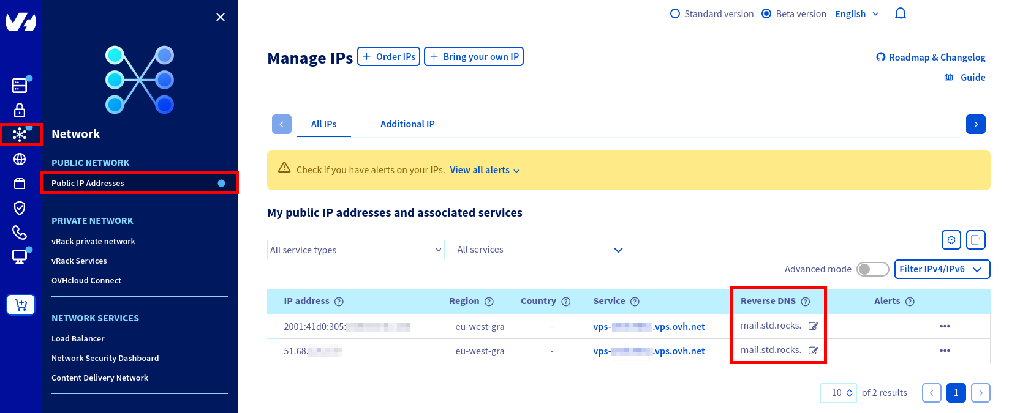Show help for IP address column

[x=339, y=302]
